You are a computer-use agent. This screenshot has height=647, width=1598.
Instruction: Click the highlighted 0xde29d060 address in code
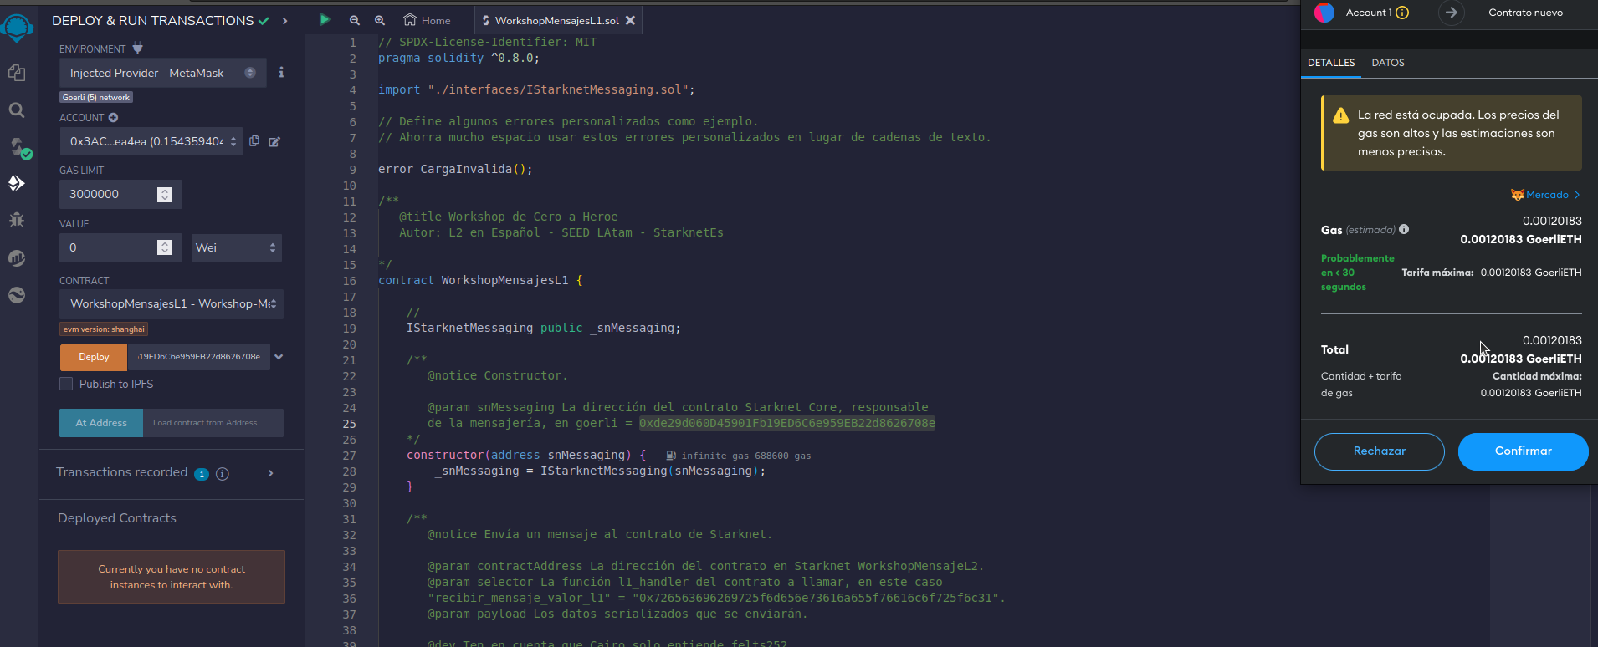tap(787, 424)
